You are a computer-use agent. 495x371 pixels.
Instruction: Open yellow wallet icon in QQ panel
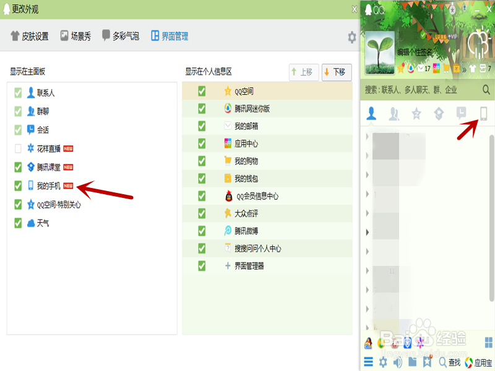click(x=457, y=68)
